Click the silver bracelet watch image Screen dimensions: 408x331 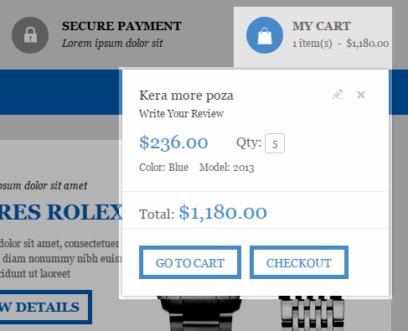pos(312,313)
